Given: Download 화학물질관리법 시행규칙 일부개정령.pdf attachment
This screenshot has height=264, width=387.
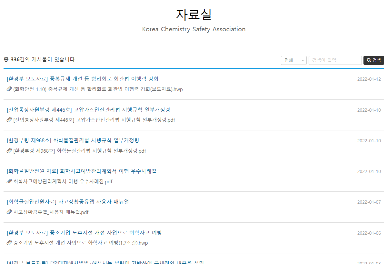Looking at the screenshot, I should [x=80, y=151].
